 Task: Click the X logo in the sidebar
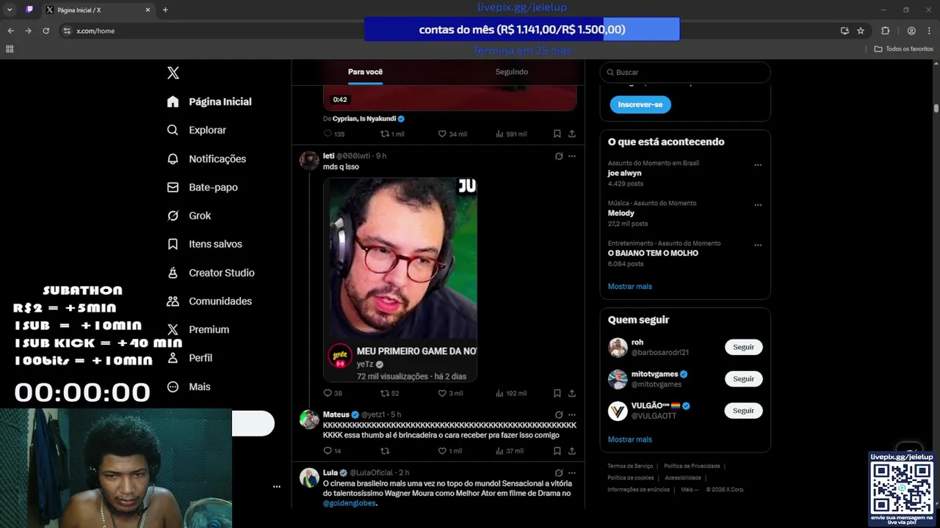point(173,73)
